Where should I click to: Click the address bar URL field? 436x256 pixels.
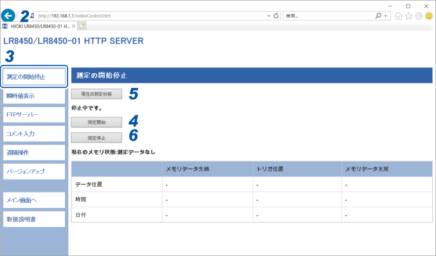[x=150, y=16]
